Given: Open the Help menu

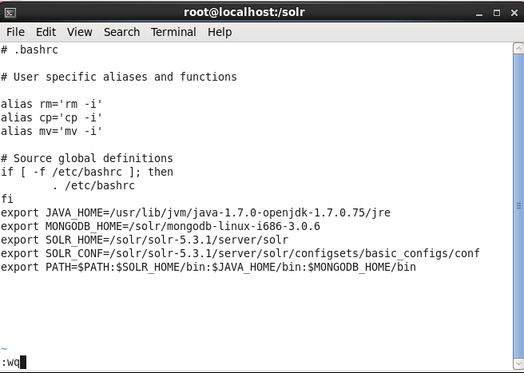Looking at the screenshot, I should click(220, 32).
